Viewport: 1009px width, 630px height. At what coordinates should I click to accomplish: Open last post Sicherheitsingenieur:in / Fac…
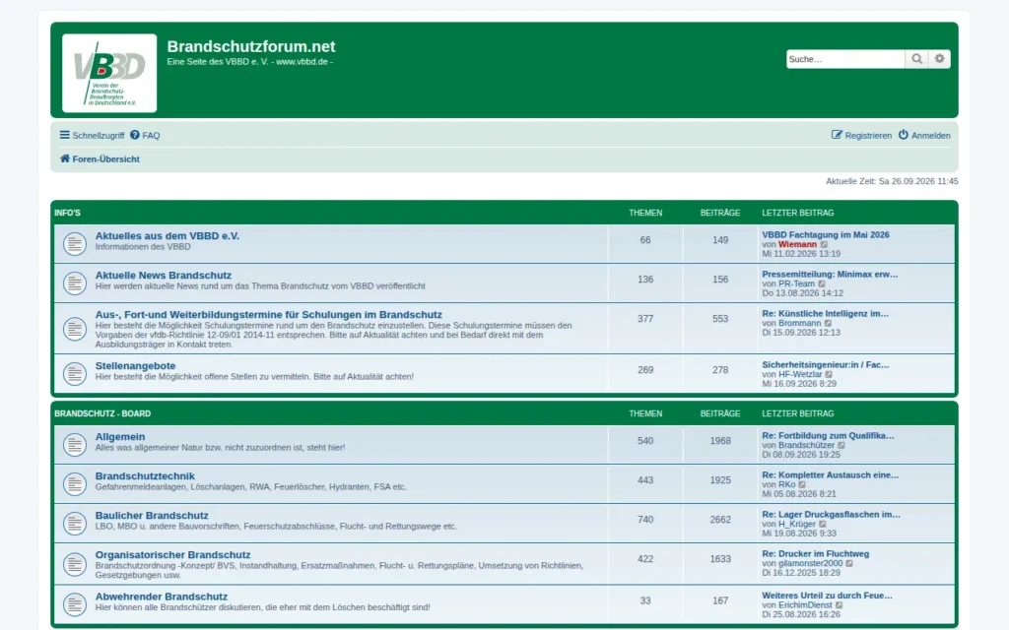(826, 365)
